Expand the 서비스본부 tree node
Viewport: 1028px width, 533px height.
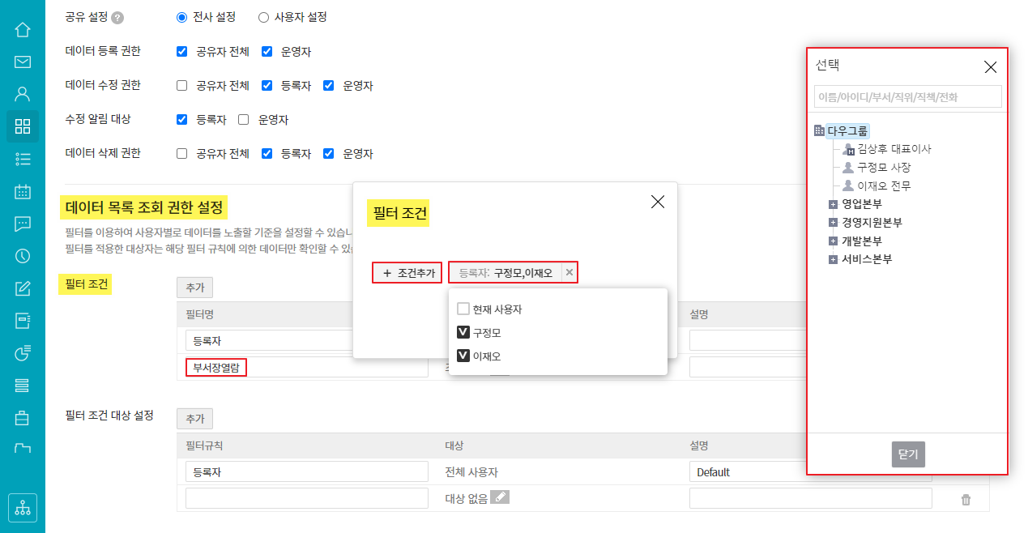[833, 260]
